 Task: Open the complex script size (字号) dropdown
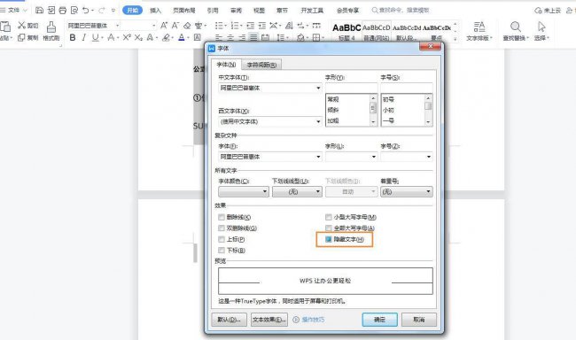tap(429, 157)
